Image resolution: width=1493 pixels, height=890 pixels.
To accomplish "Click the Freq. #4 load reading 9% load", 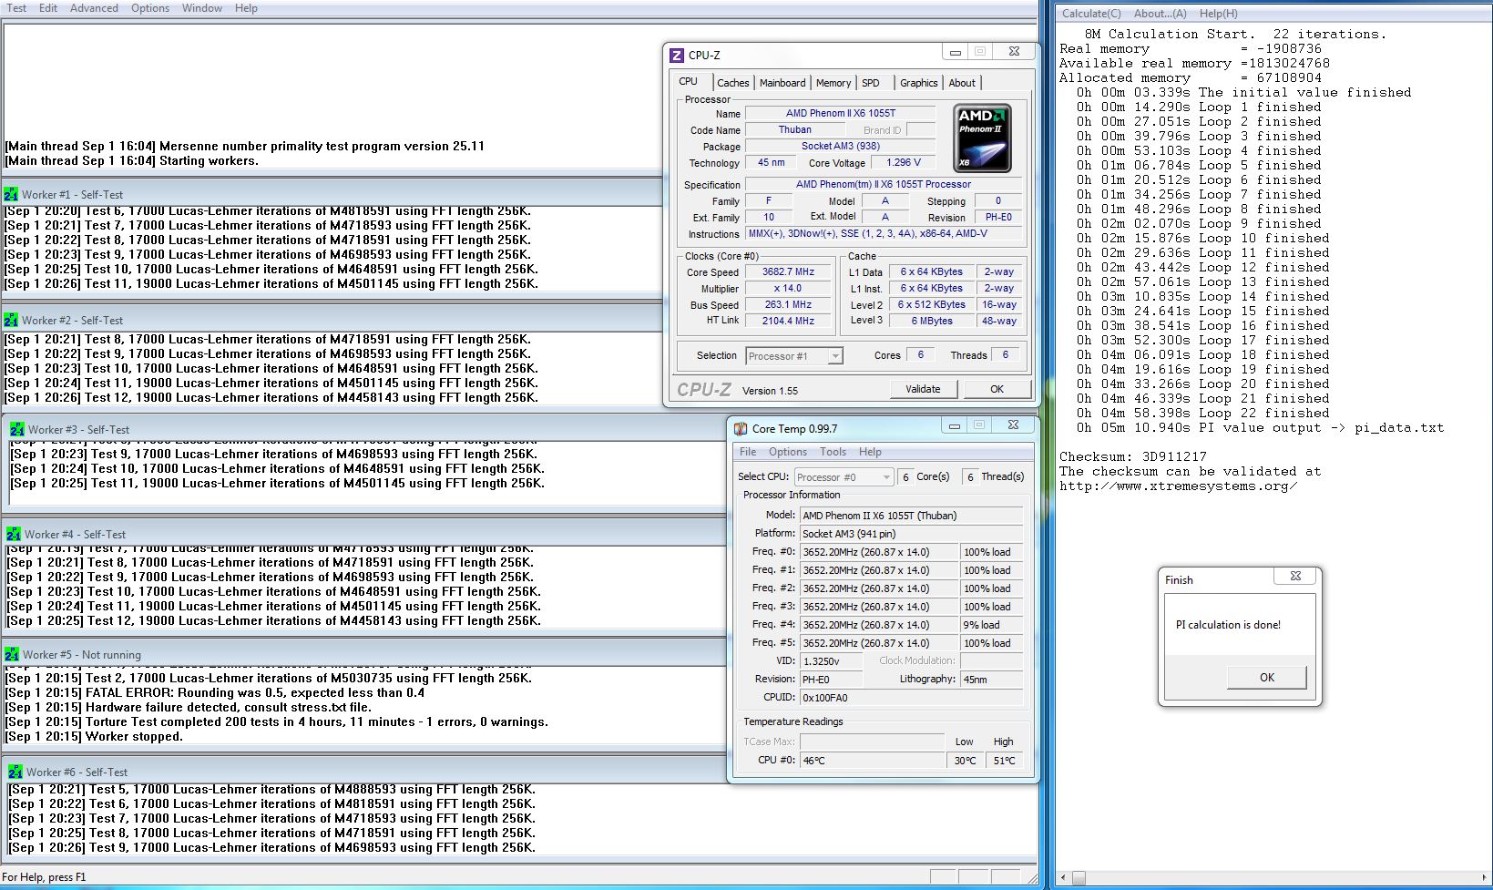I will (x=991, y=625).
